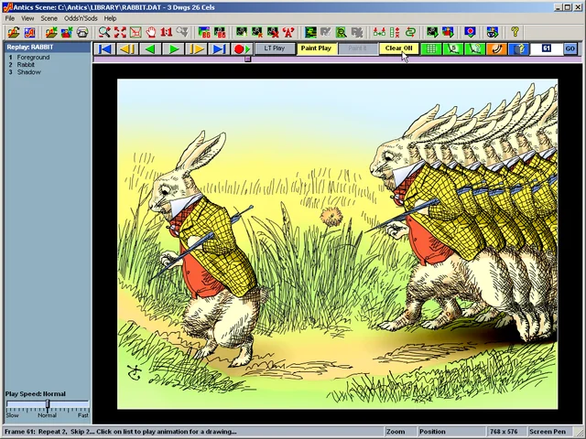Click the Play Speed slider handle
This screenshot has height=439, width=586.
pyautogui.click(x=48, y=404)
